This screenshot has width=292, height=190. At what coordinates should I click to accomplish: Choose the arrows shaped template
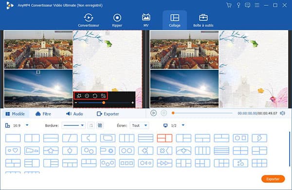pyautogui.click(x=164, y=163)
